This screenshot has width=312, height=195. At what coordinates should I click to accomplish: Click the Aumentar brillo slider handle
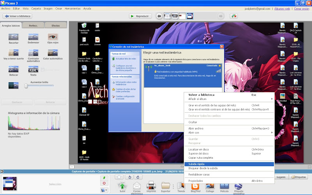[x=26, y=86]
